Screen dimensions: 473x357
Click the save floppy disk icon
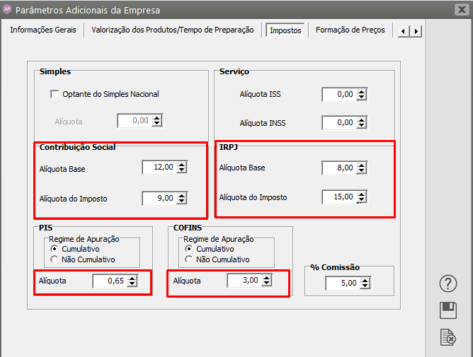click(448, 310)
